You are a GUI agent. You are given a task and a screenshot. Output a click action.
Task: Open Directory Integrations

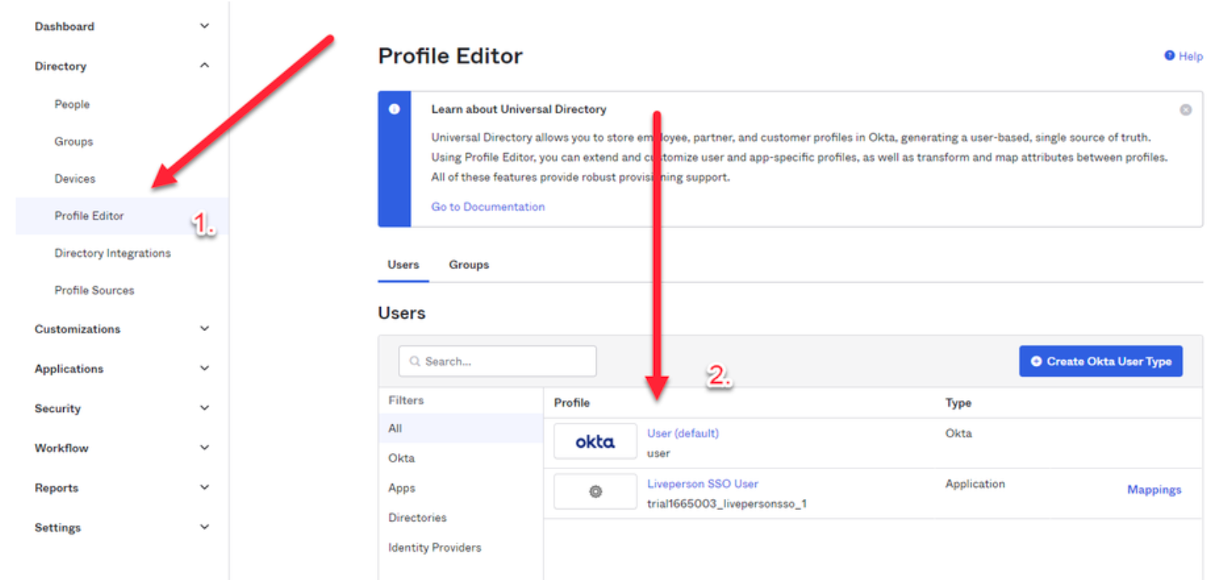(112, 253)
